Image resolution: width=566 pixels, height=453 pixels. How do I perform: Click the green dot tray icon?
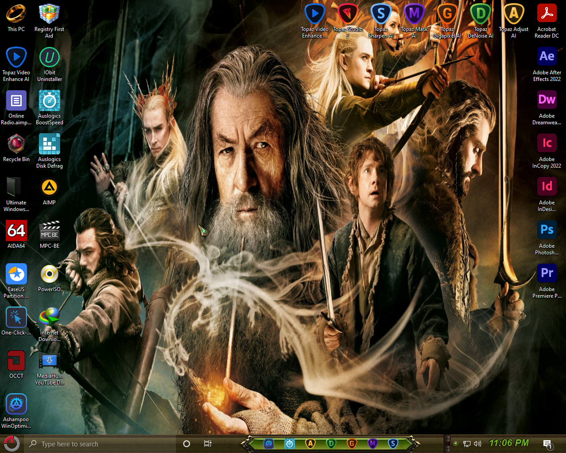click(456, 443)
